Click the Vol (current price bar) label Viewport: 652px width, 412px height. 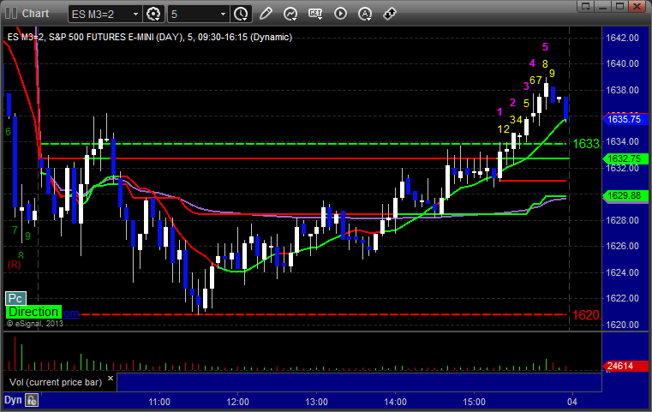tap(56, 382)
